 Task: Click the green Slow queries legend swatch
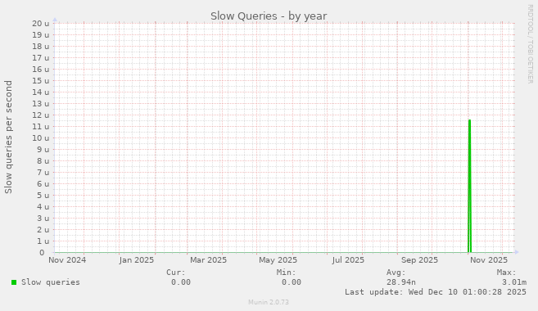14,282
